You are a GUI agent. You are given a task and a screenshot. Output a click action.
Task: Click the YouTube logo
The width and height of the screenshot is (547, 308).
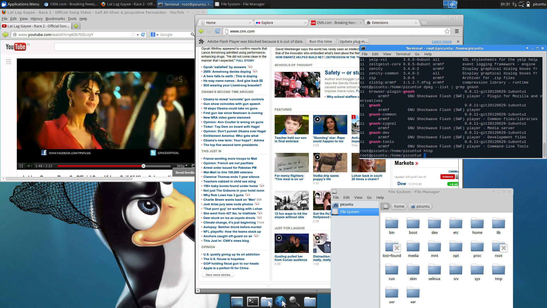(16, 47)
